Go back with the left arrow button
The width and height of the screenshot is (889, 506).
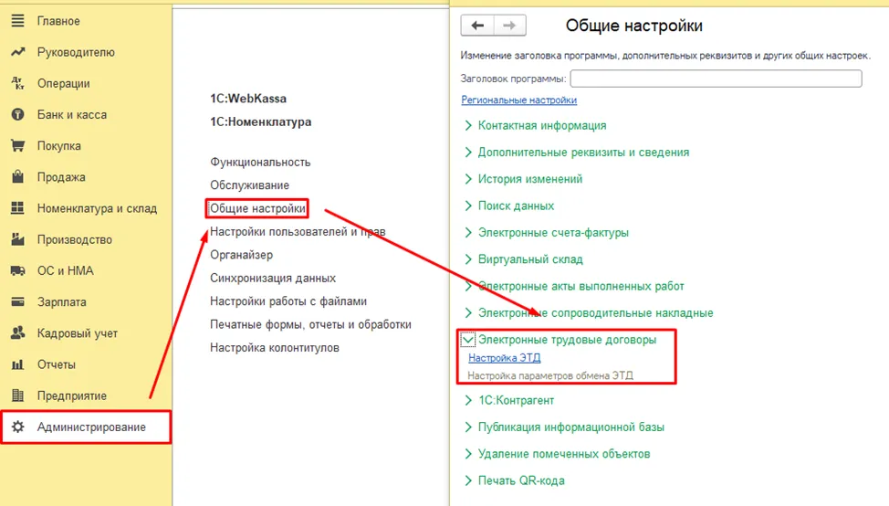point(477,26)
